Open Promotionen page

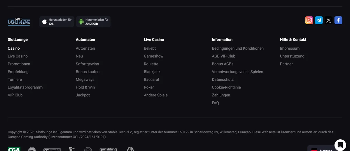pyautogui.click(x=19, y=64)
